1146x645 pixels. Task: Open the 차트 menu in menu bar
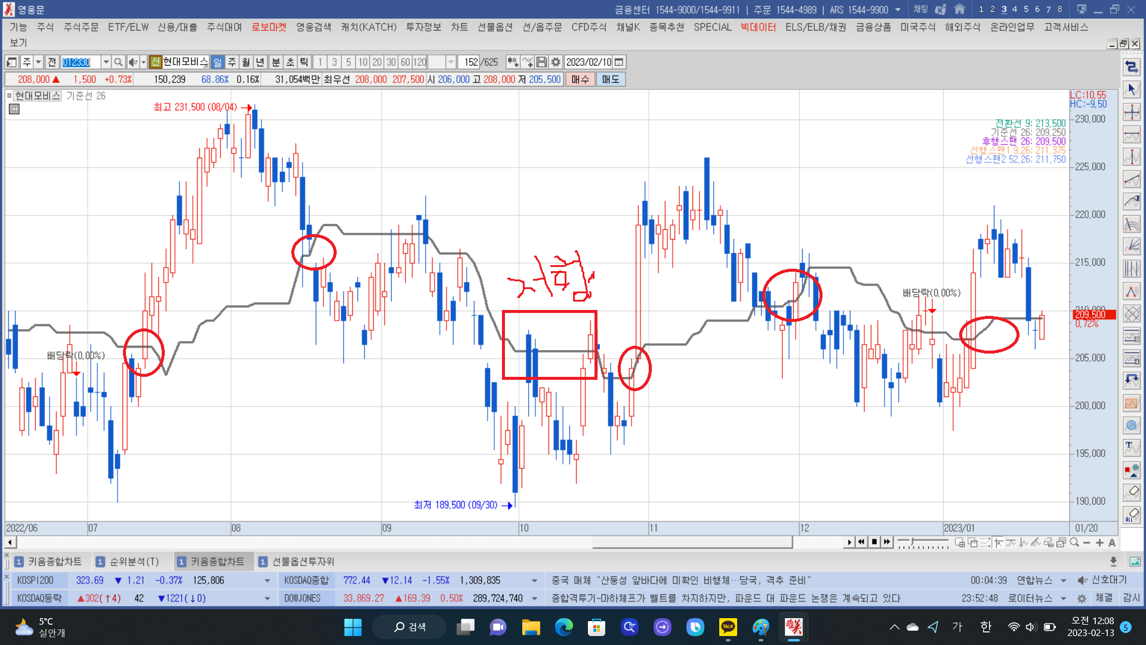(458, 27)
